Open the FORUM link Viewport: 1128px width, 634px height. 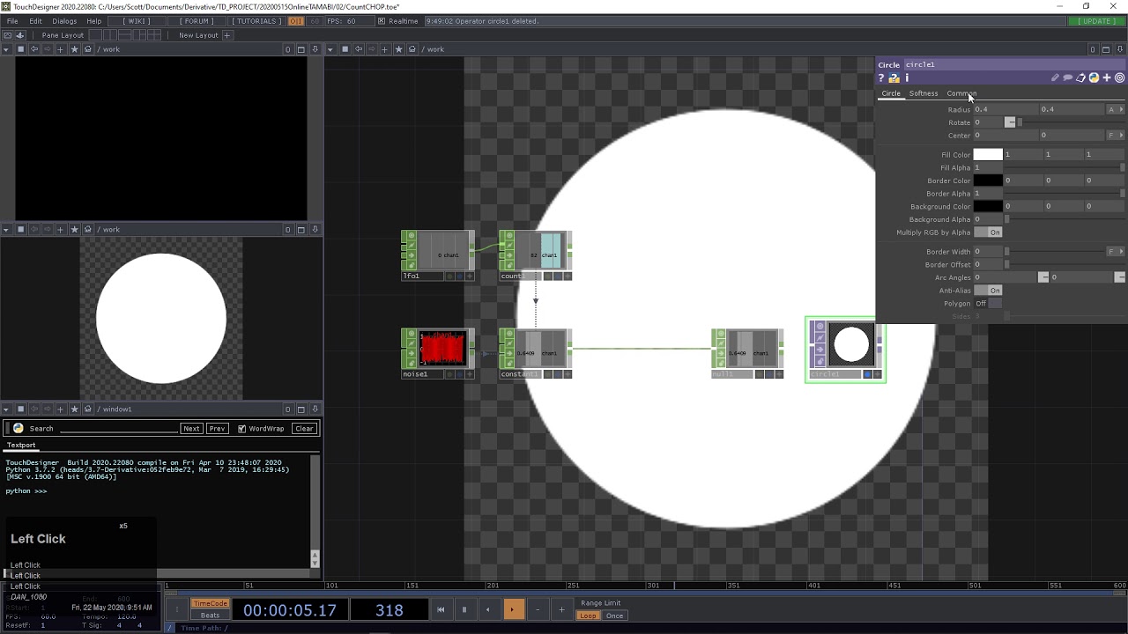point(197,21)
